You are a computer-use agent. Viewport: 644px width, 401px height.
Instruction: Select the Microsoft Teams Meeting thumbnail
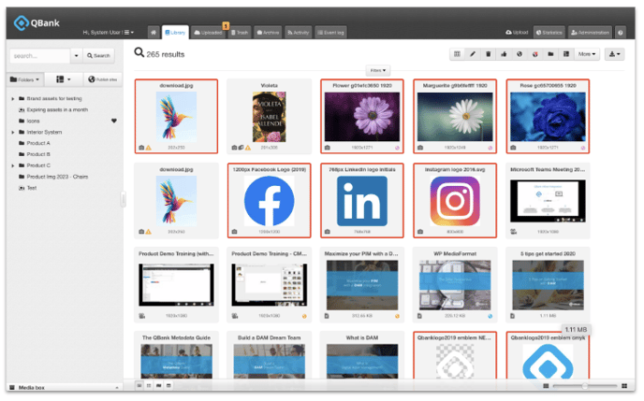(x=548, y=201)
